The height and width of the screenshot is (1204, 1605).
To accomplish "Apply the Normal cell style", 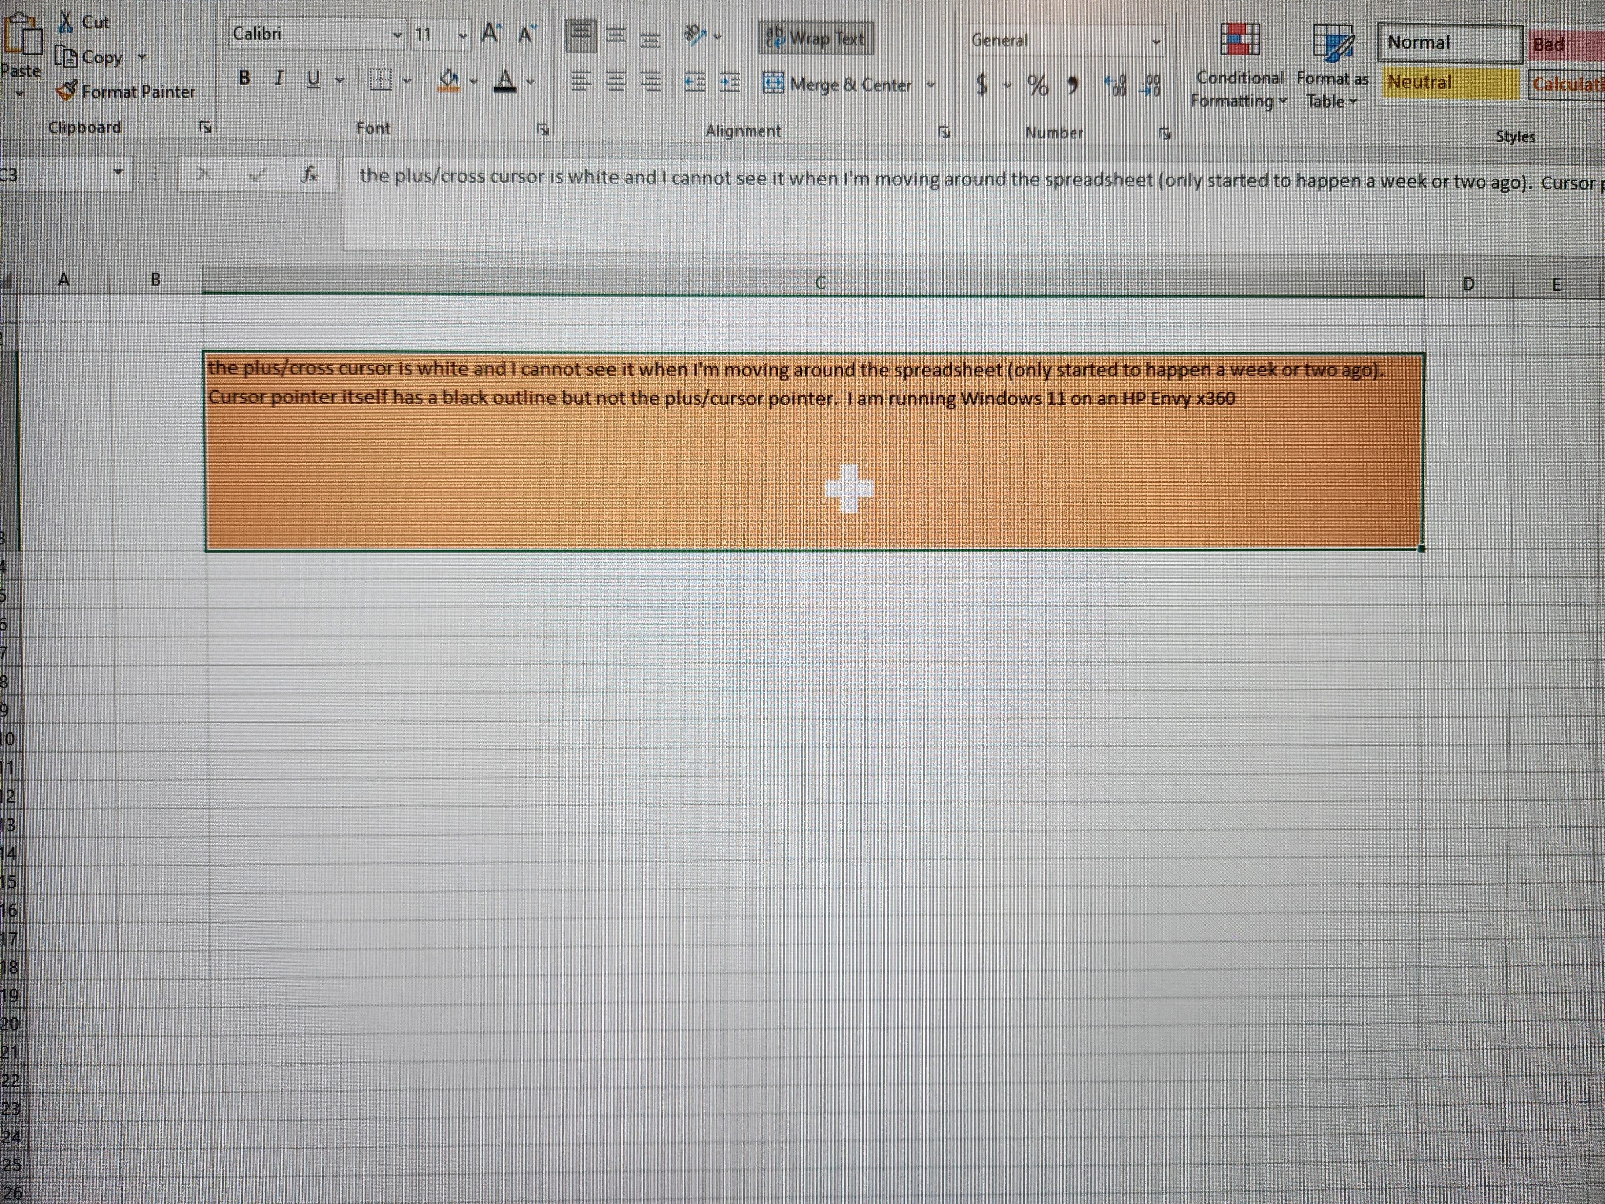I will (x=1449, y=43).
